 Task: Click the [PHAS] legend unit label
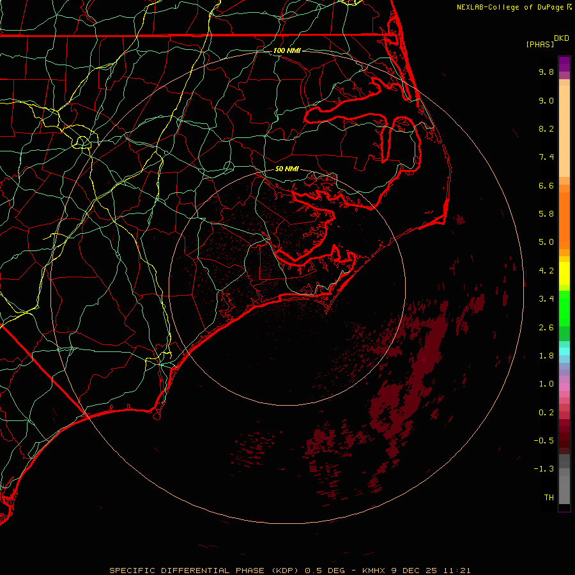tap(540, 44)
